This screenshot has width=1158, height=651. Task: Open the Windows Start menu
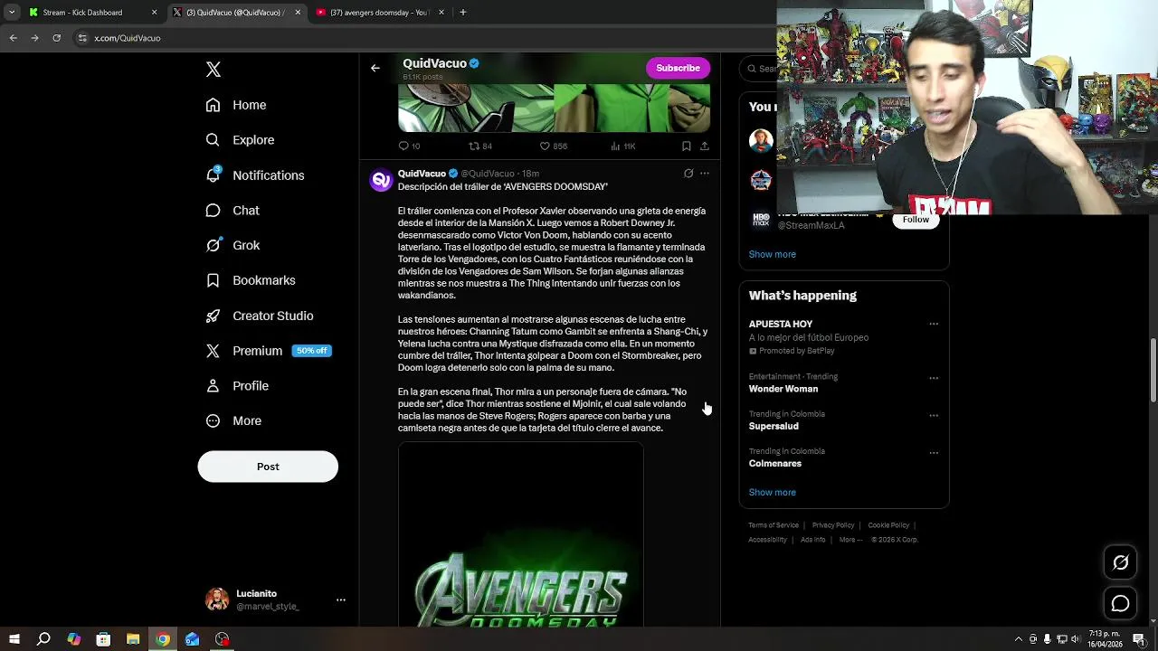click(14, 639)
